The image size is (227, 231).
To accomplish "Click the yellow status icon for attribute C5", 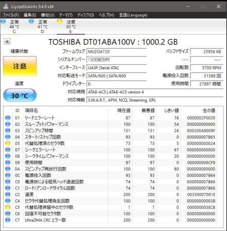I will click(8, 207).
